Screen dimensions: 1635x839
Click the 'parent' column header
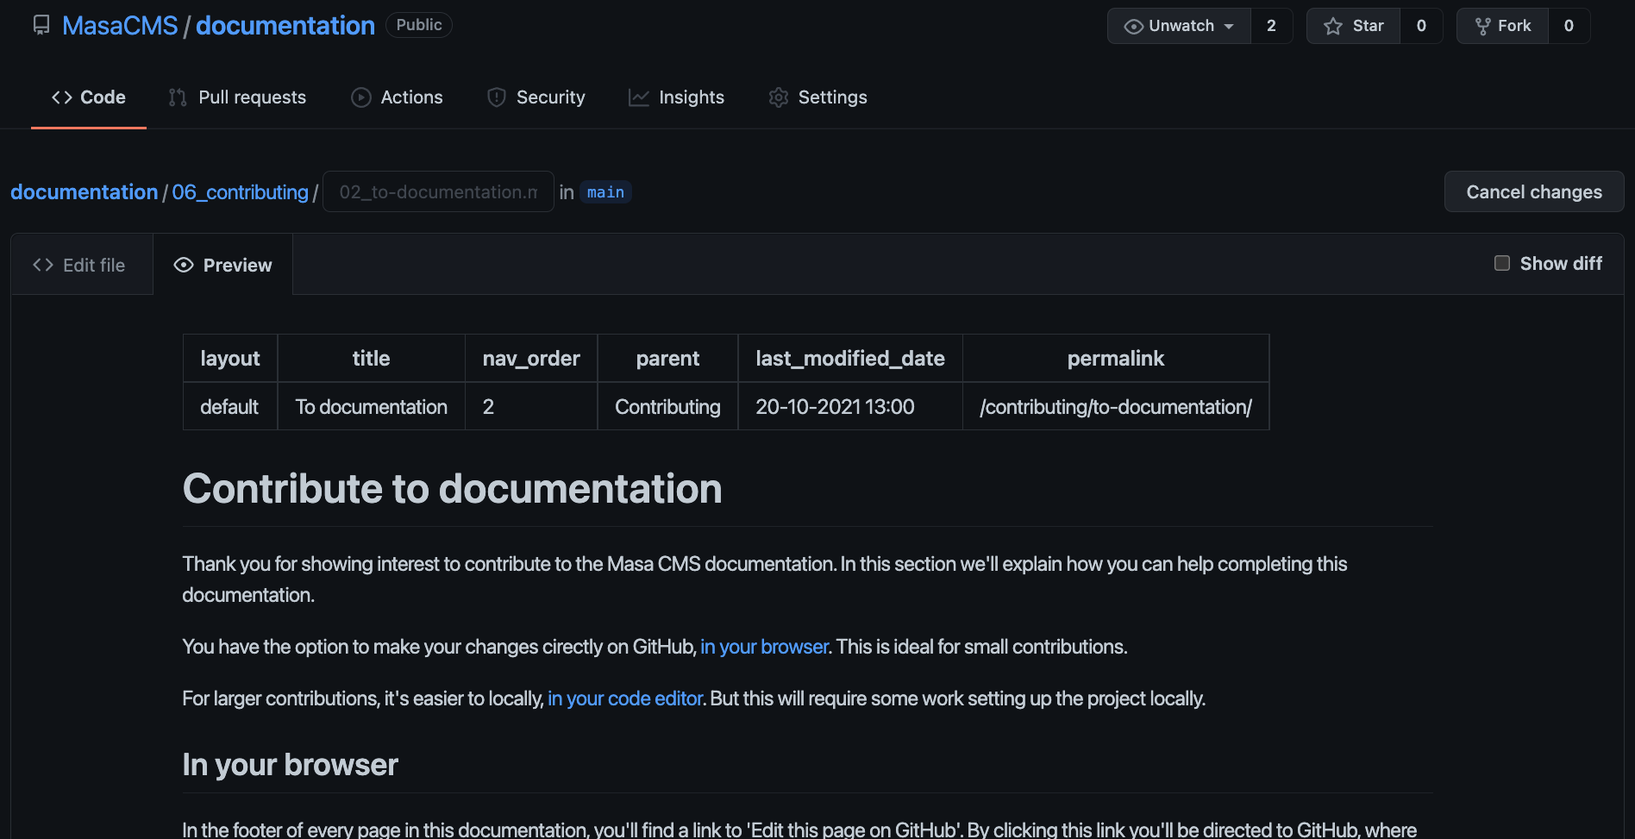pos(667,359)
